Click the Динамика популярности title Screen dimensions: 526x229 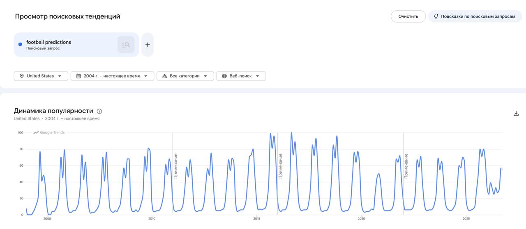(x=53, y=111)
